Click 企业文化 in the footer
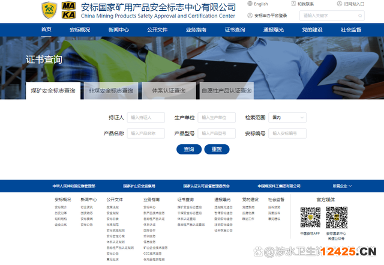The image size is (384, 265). [61, 225]
